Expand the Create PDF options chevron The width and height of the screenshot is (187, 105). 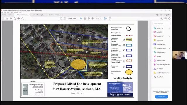[169, 36]
